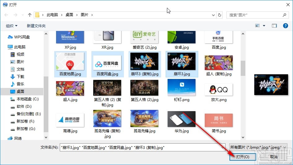Select 华为.jpg file
The height and width of the screenshot is (165, 293).
coord(181,122)
